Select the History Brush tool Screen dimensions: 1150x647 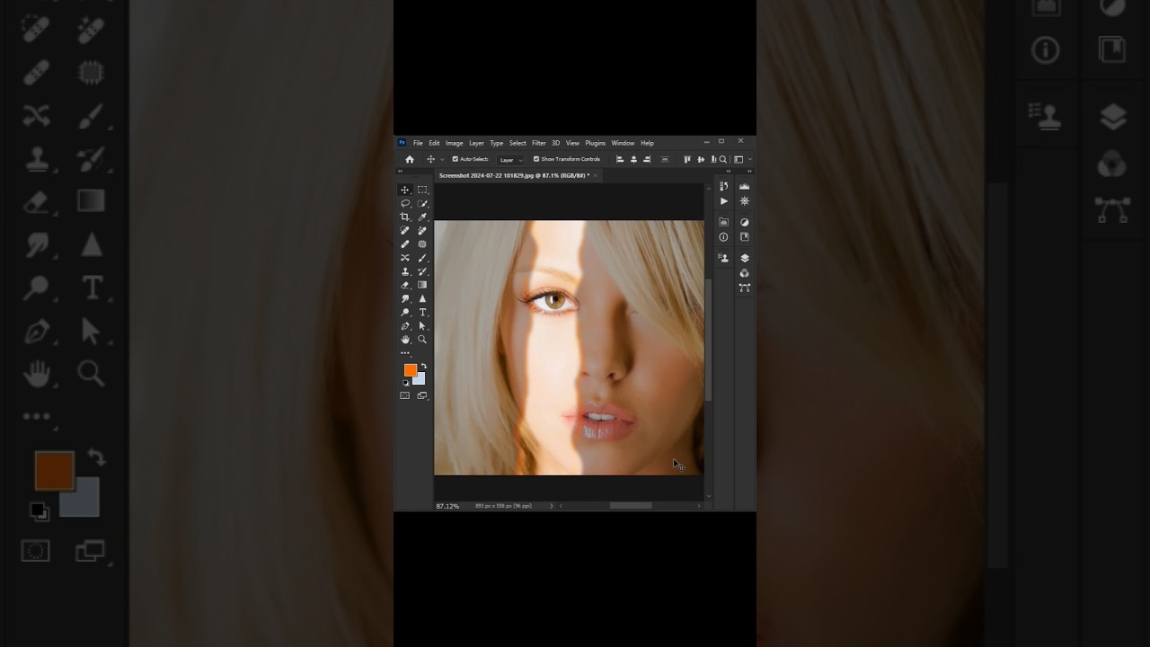coord(422,271)
